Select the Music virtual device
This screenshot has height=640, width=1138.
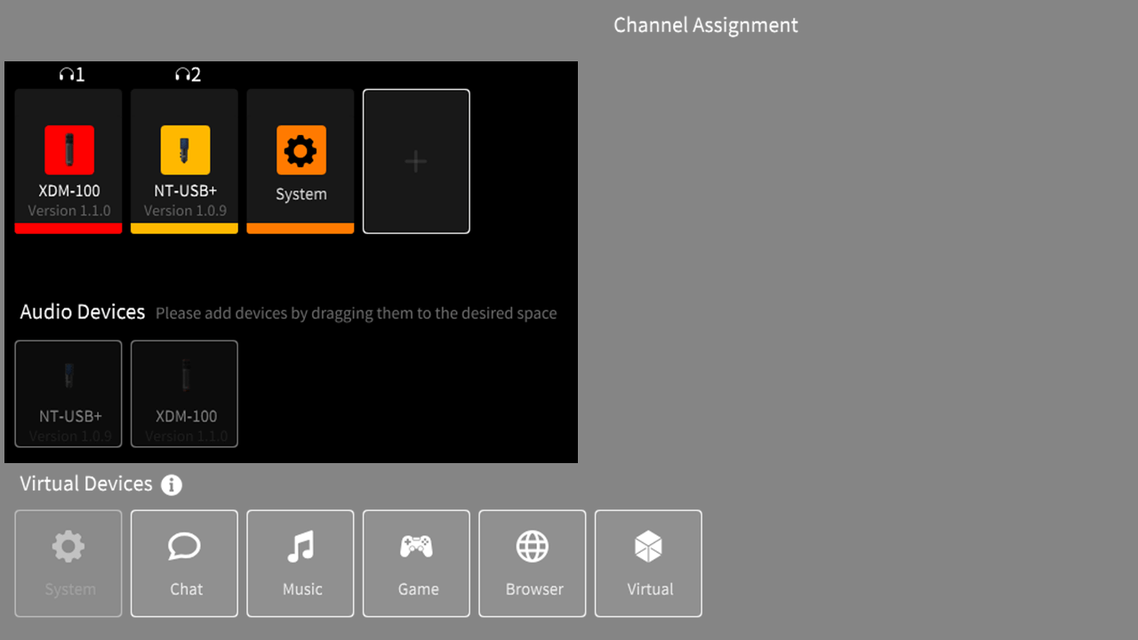click(301, 564)
